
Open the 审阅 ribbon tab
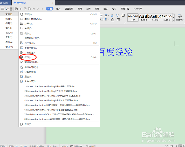coord(88,9)
